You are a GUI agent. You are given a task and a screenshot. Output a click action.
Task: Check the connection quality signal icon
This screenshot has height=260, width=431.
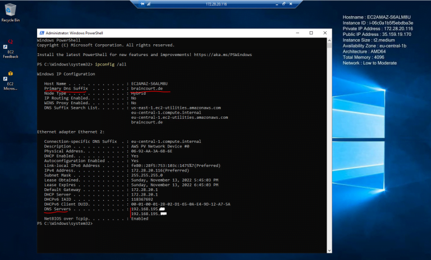coord(150,4)
